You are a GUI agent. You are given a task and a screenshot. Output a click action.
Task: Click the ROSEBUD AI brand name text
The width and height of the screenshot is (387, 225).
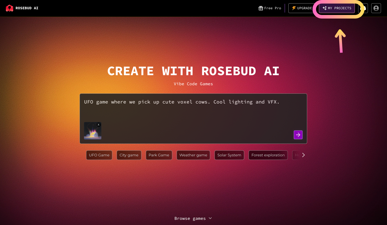tap(27, 8)
